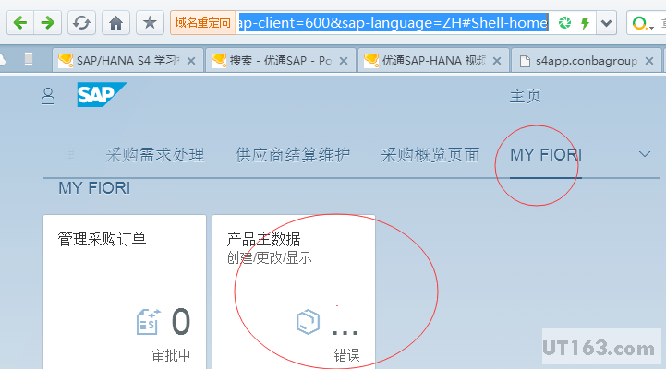Bookmark this page with the star icon
666x369 pixels.
click(150, 22)
